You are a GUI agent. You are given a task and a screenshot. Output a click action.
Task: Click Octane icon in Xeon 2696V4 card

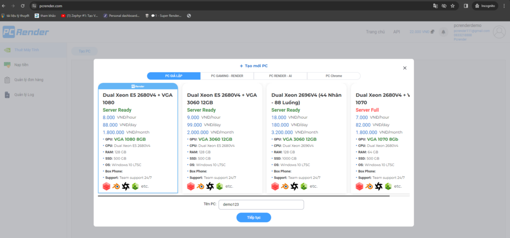click(294, 186)
